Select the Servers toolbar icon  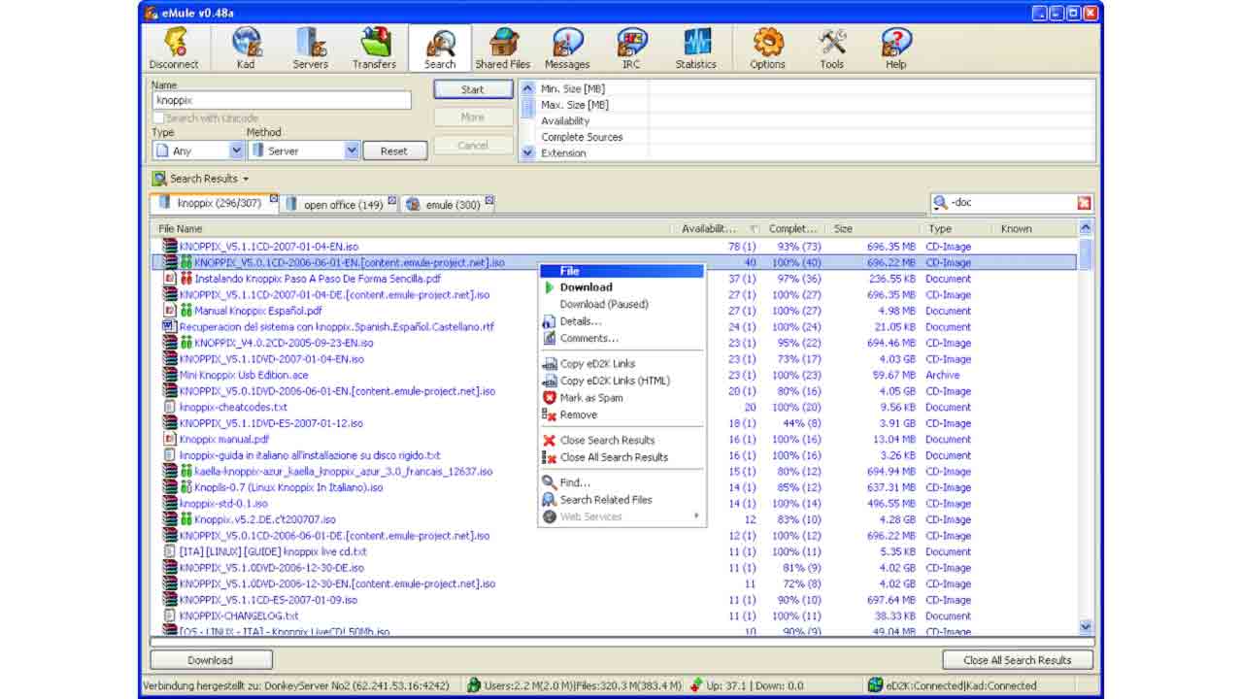309,47
